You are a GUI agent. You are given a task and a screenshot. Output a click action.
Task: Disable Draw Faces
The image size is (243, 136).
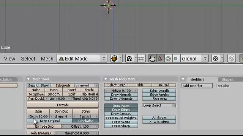[x=121, y=106]
